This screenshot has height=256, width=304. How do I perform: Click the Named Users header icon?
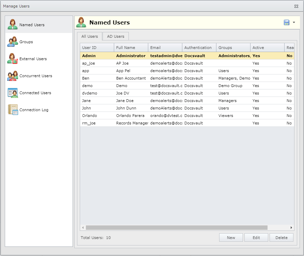point(81,22)
